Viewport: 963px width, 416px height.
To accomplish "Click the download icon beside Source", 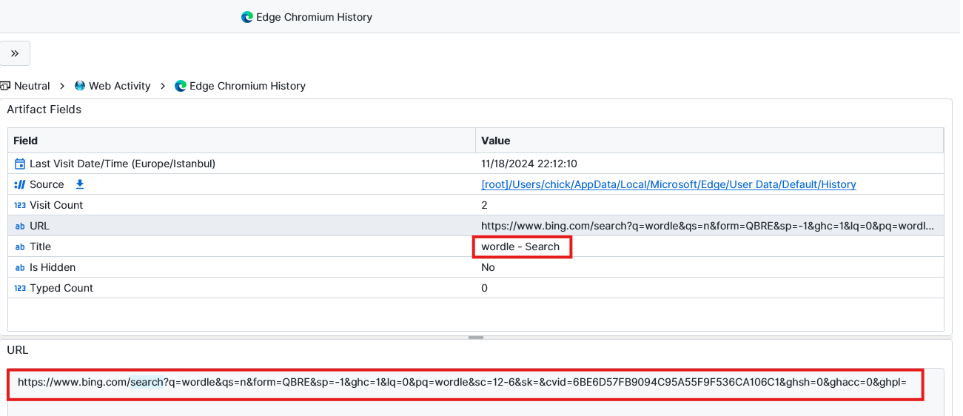I will coord(80,184).
